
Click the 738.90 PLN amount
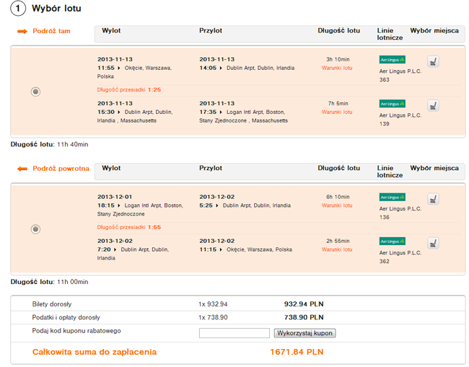(304, 317)
